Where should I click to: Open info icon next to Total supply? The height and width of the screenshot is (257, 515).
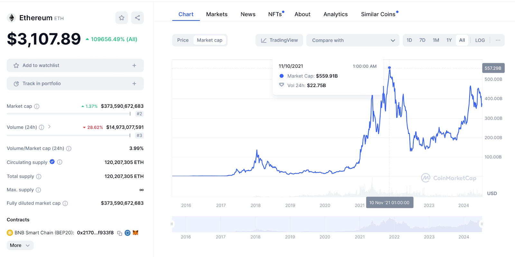[x=39, y=176]
